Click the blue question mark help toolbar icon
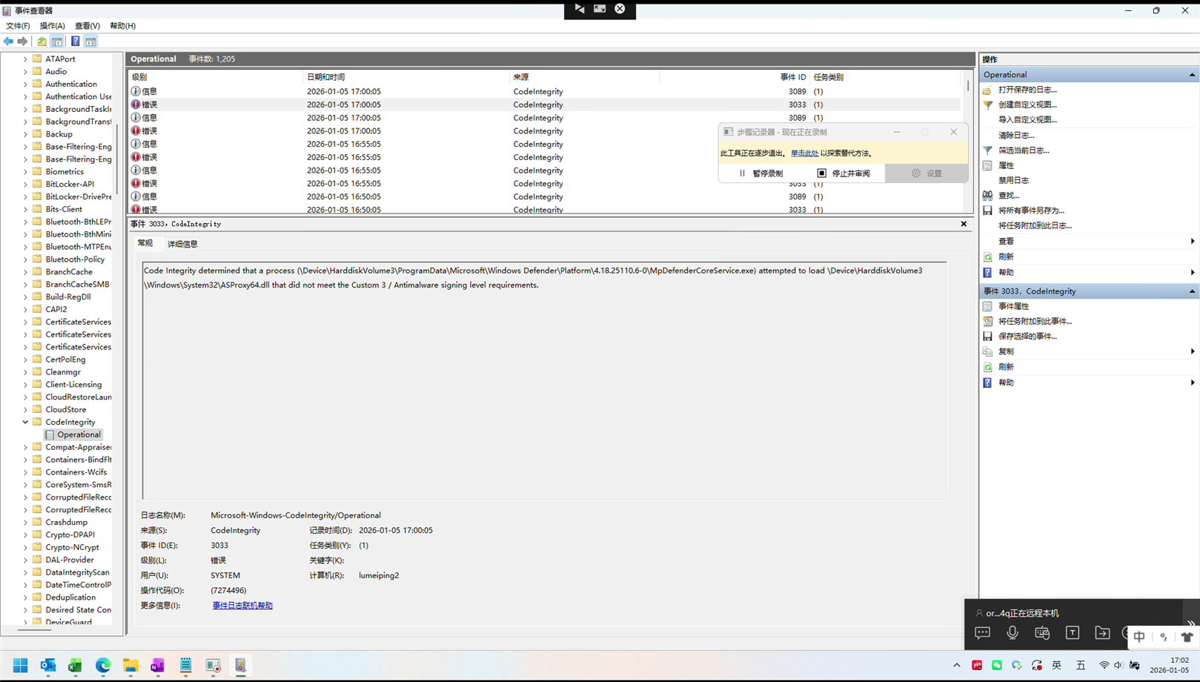Viewport: 1200px width, 682px height. point(75,42)
